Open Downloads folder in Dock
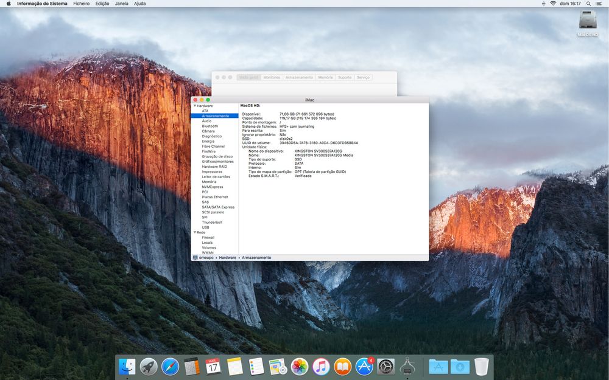This screenshot has width=609, height=380. pyautogui.click(x=460, y=367)
